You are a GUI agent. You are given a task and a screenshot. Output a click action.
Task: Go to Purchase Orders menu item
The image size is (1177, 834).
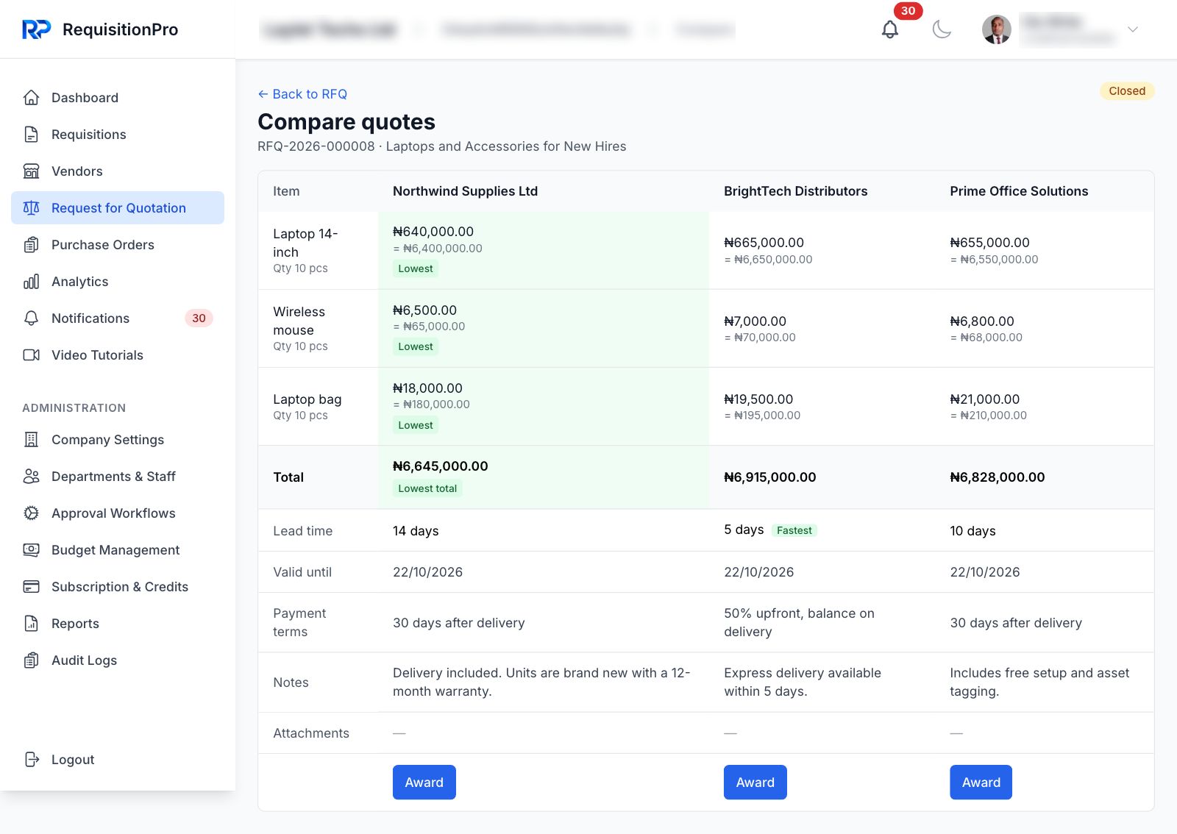(118, 245)
